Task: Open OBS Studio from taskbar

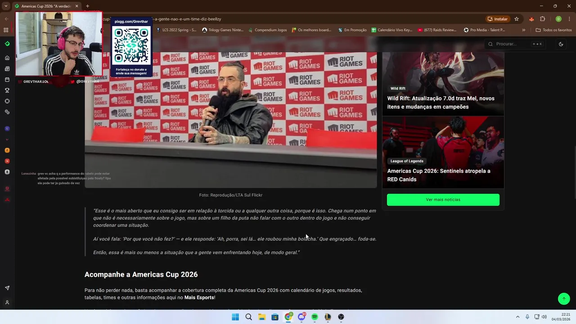Action: [x=341, y=317]
